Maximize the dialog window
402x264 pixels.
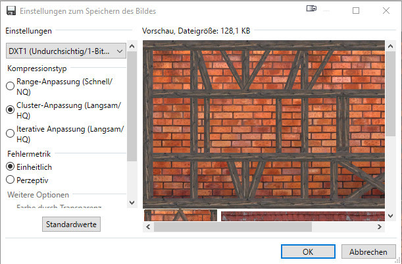pos(356,11)
